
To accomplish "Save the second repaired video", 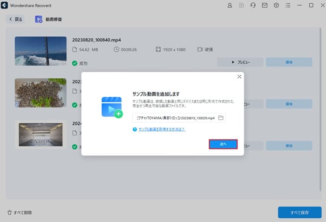I will (289, 104).
